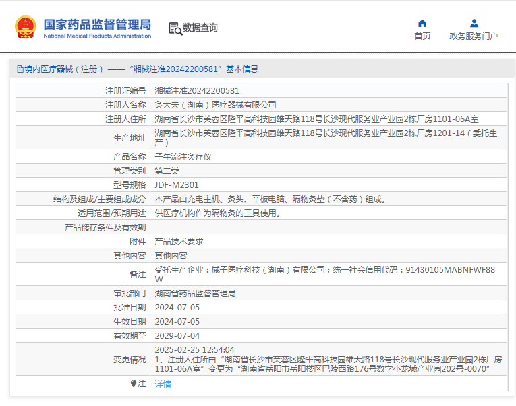
Task: Click the 产品储存条件及有效期 label
Action: click(x=105, y=228)
